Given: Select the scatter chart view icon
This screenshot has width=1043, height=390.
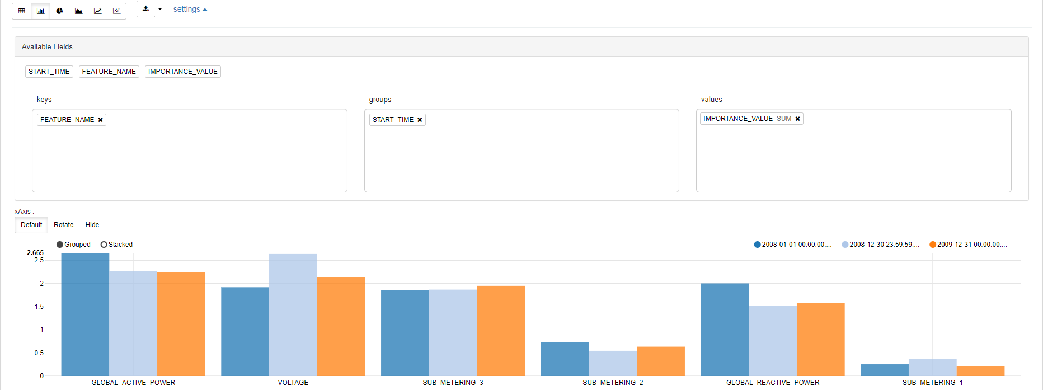Looking at the screenshot, I should 117,11.
